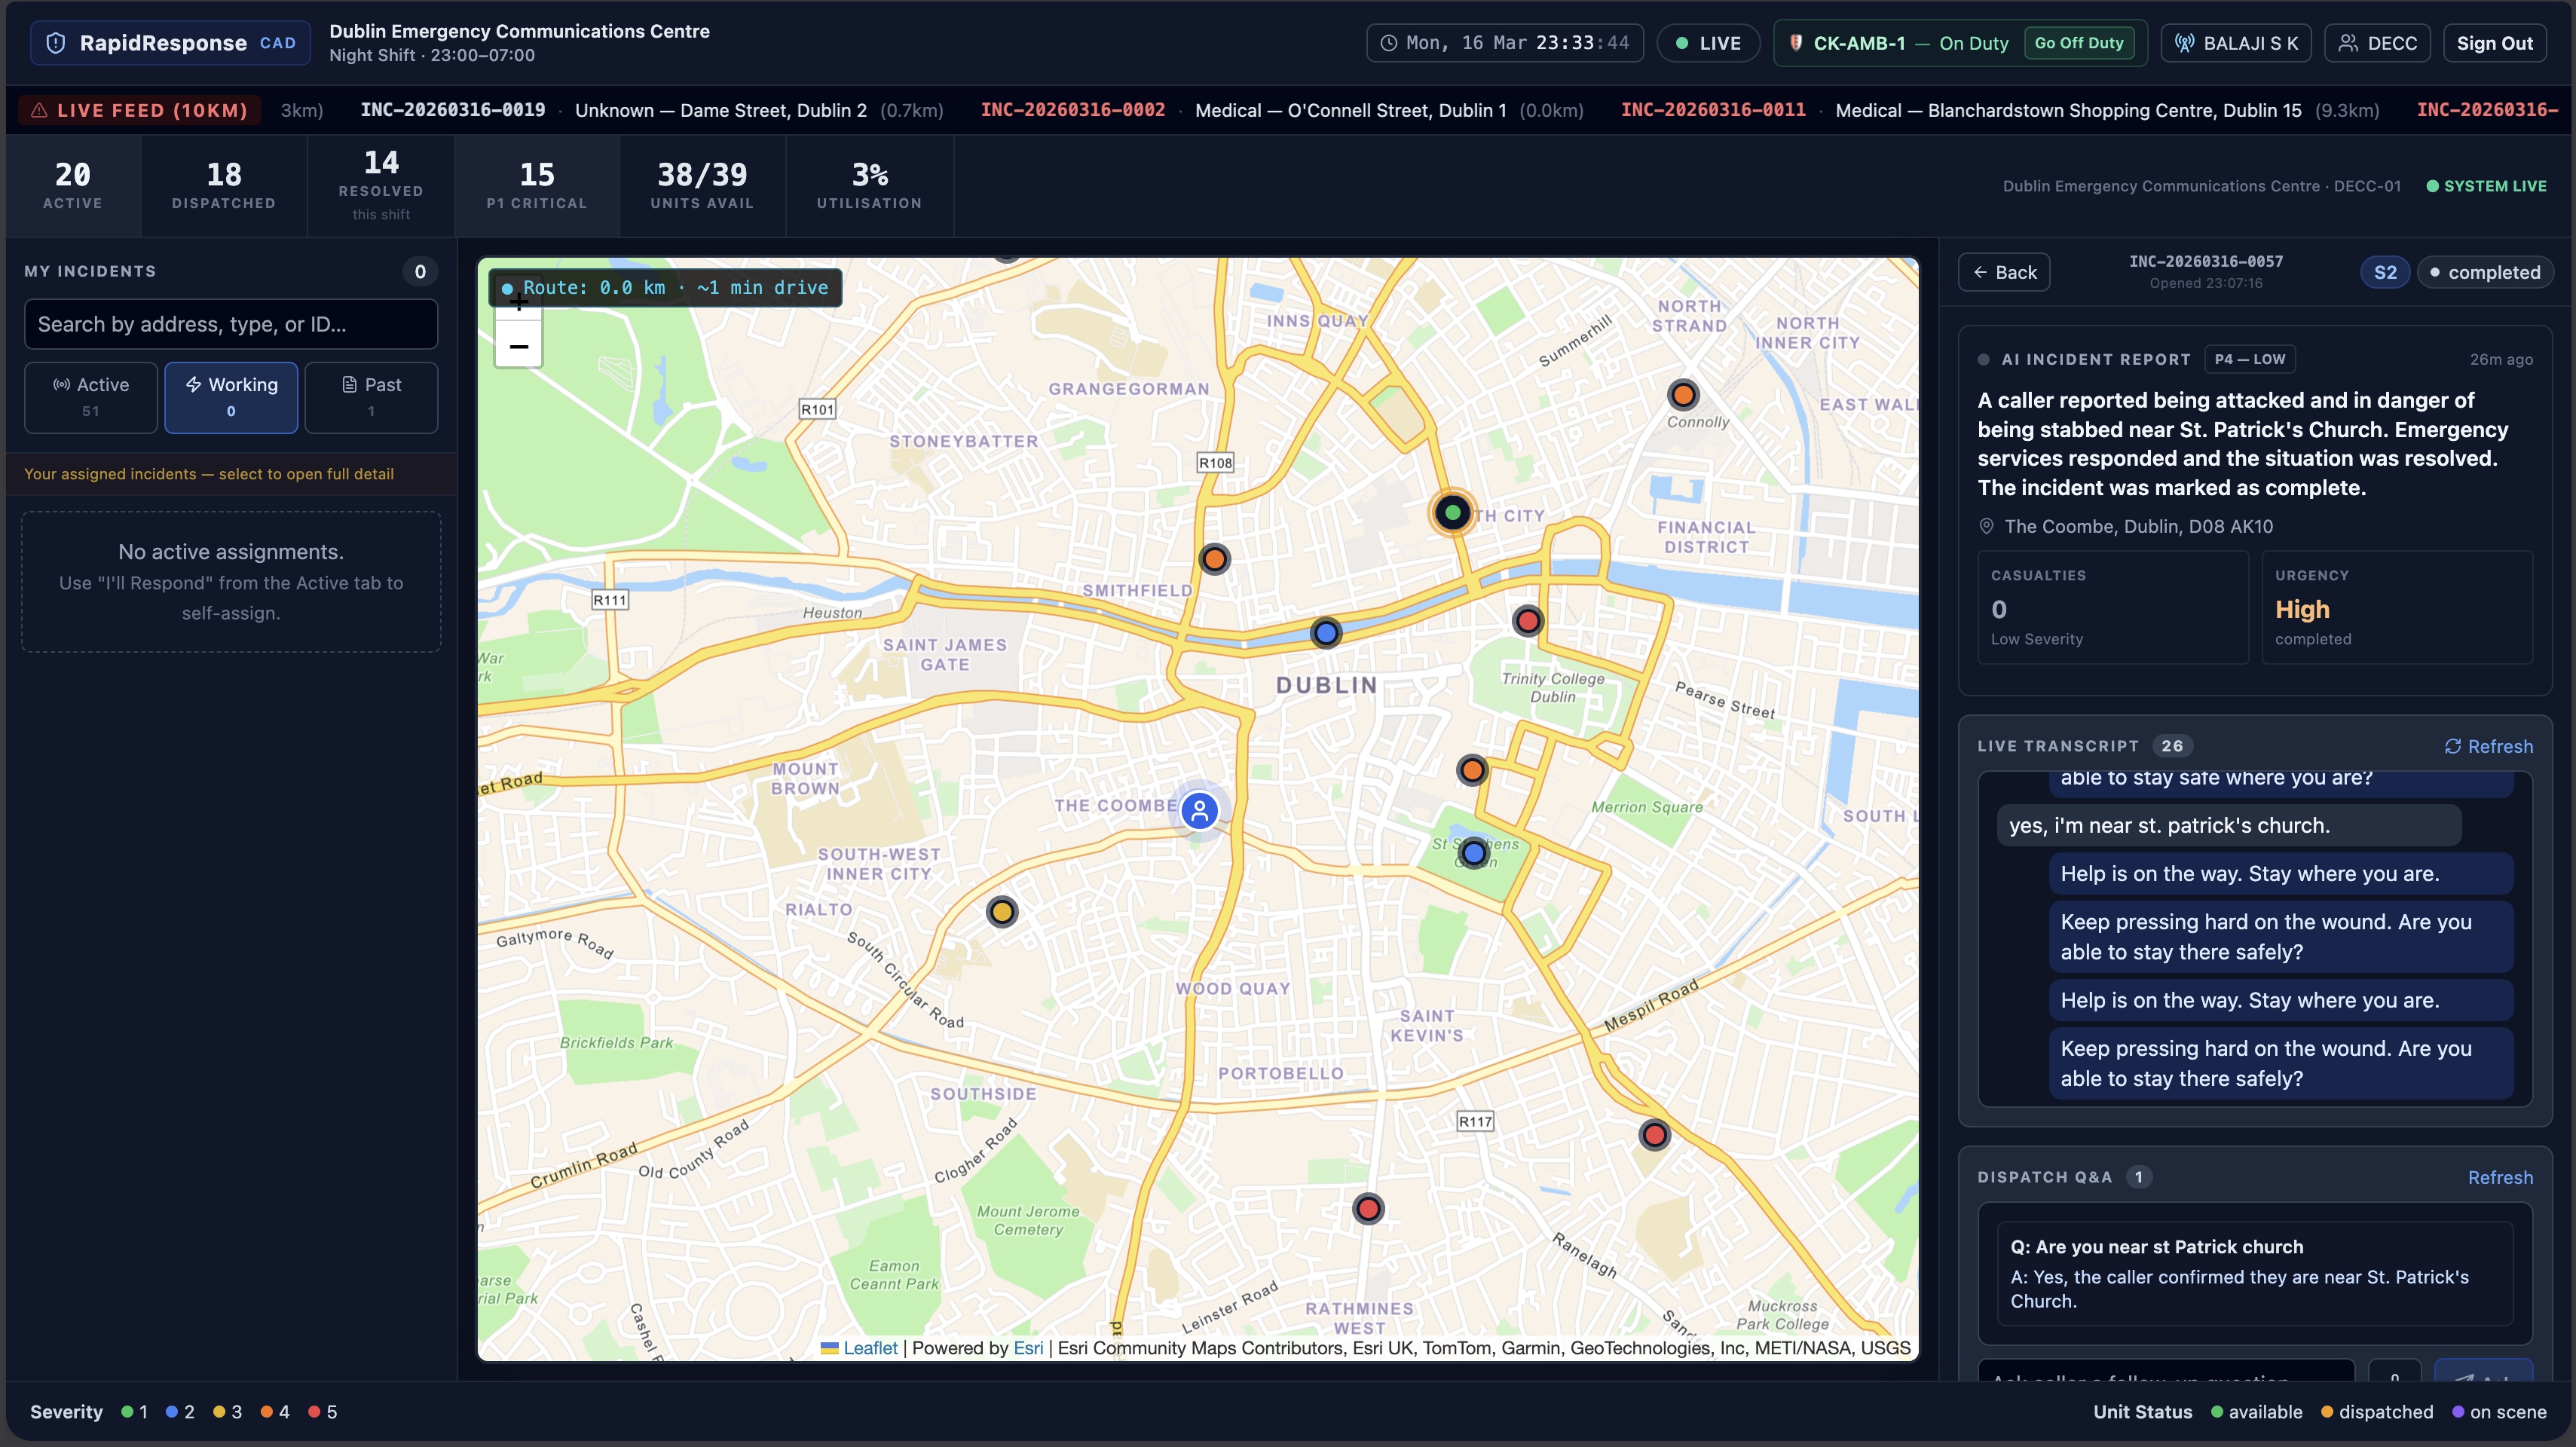This screenshot has width=2576, height=1447.
Task: Toggle the LIVE mode indicator
Action: pyautogui.click(x=1708, y=43)
